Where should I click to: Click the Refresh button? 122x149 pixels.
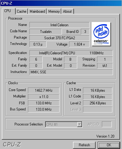(84, 145)
